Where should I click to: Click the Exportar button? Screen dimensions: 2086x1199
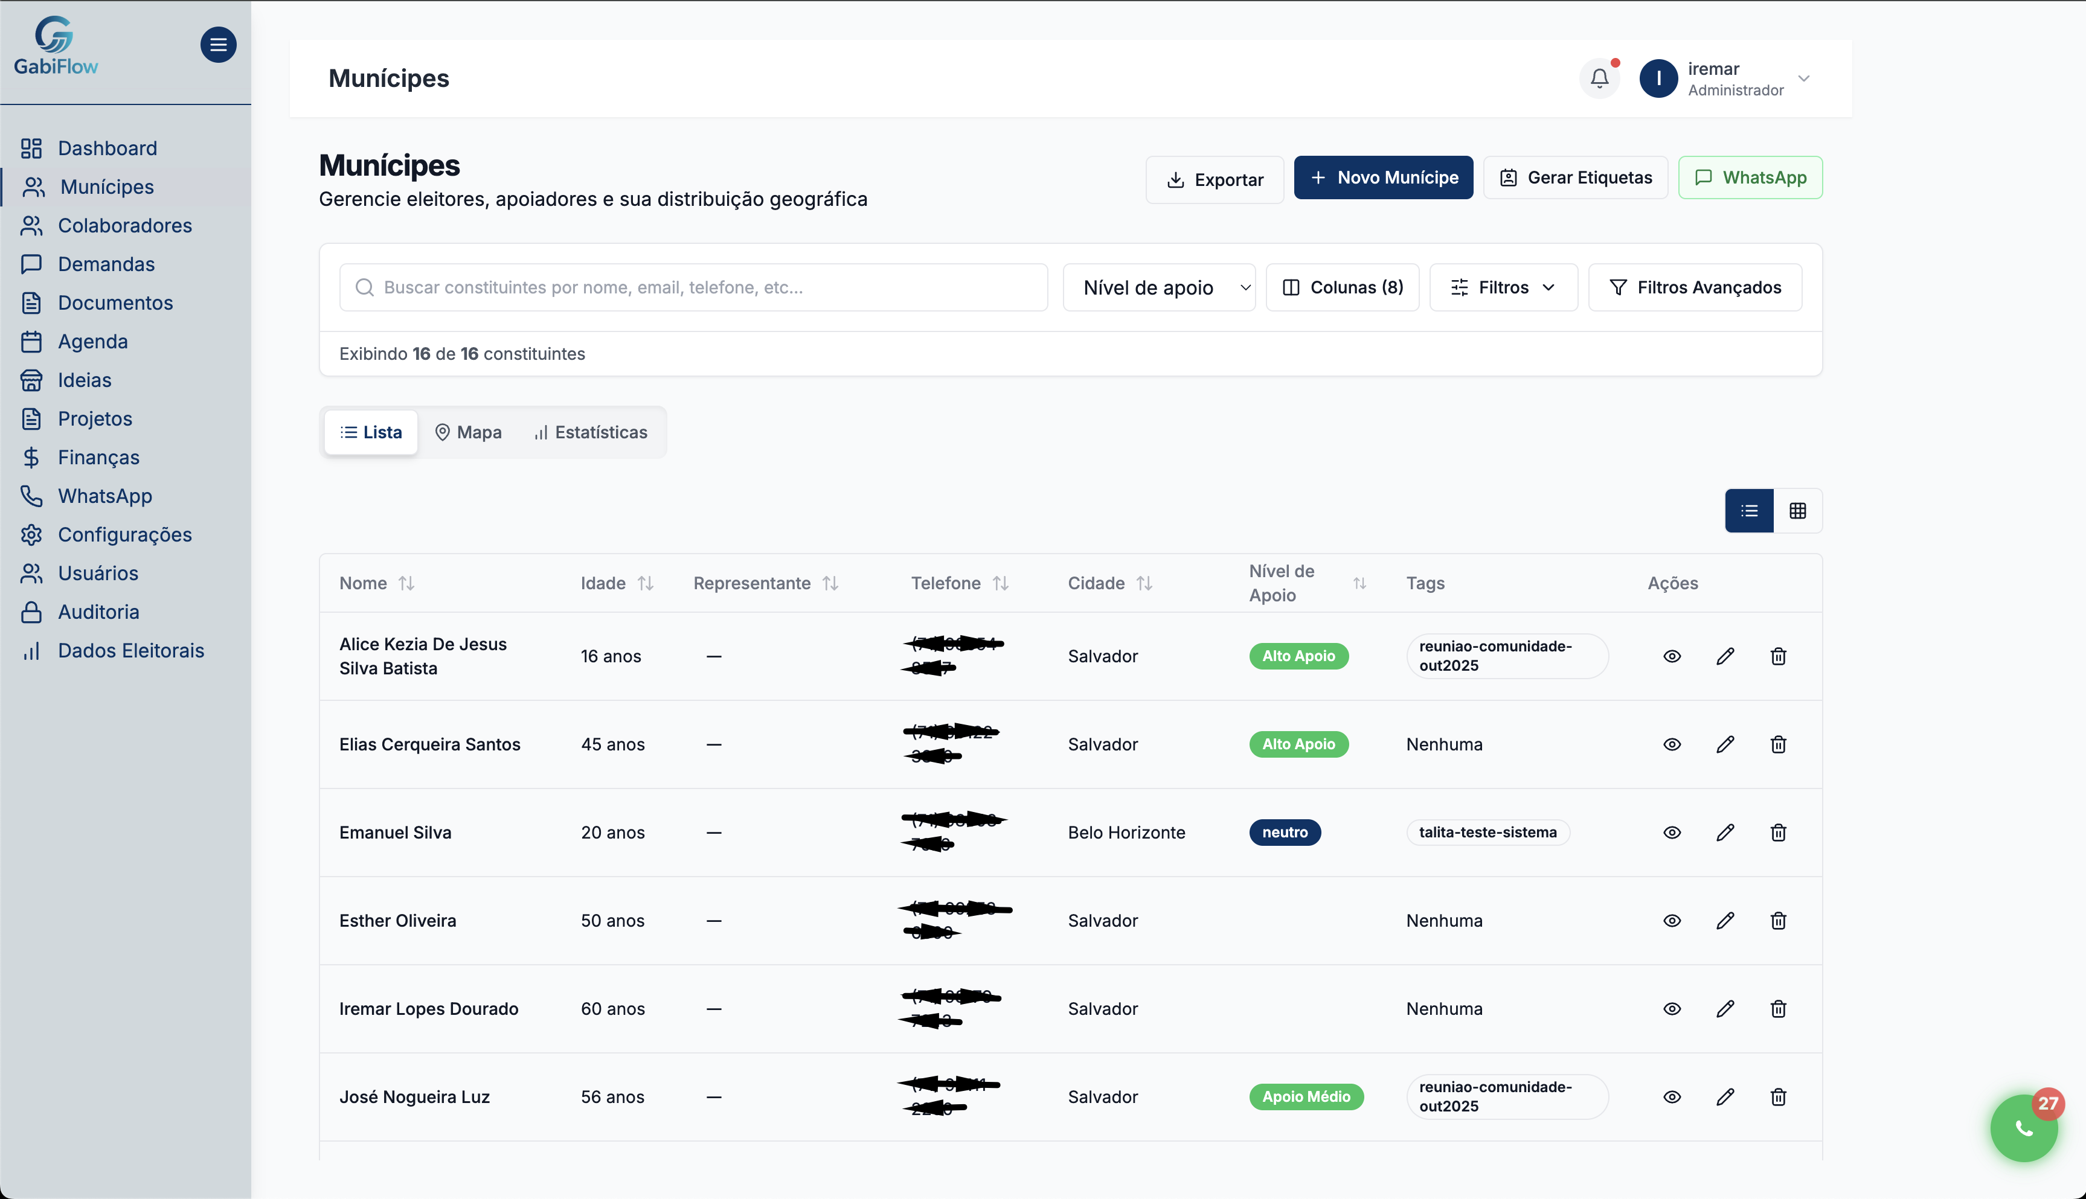(1214, 179)
